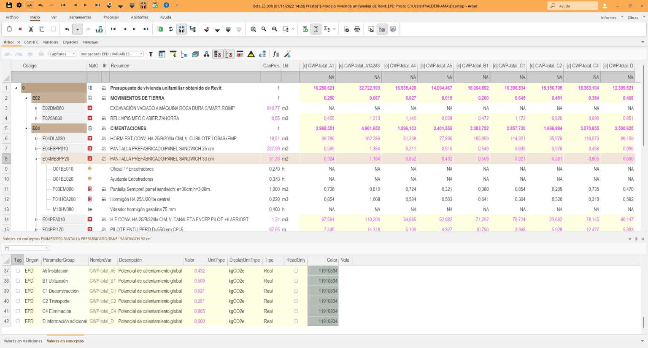Open the Indicadores EPD | VARIABLES dropdown

(112, 54)
